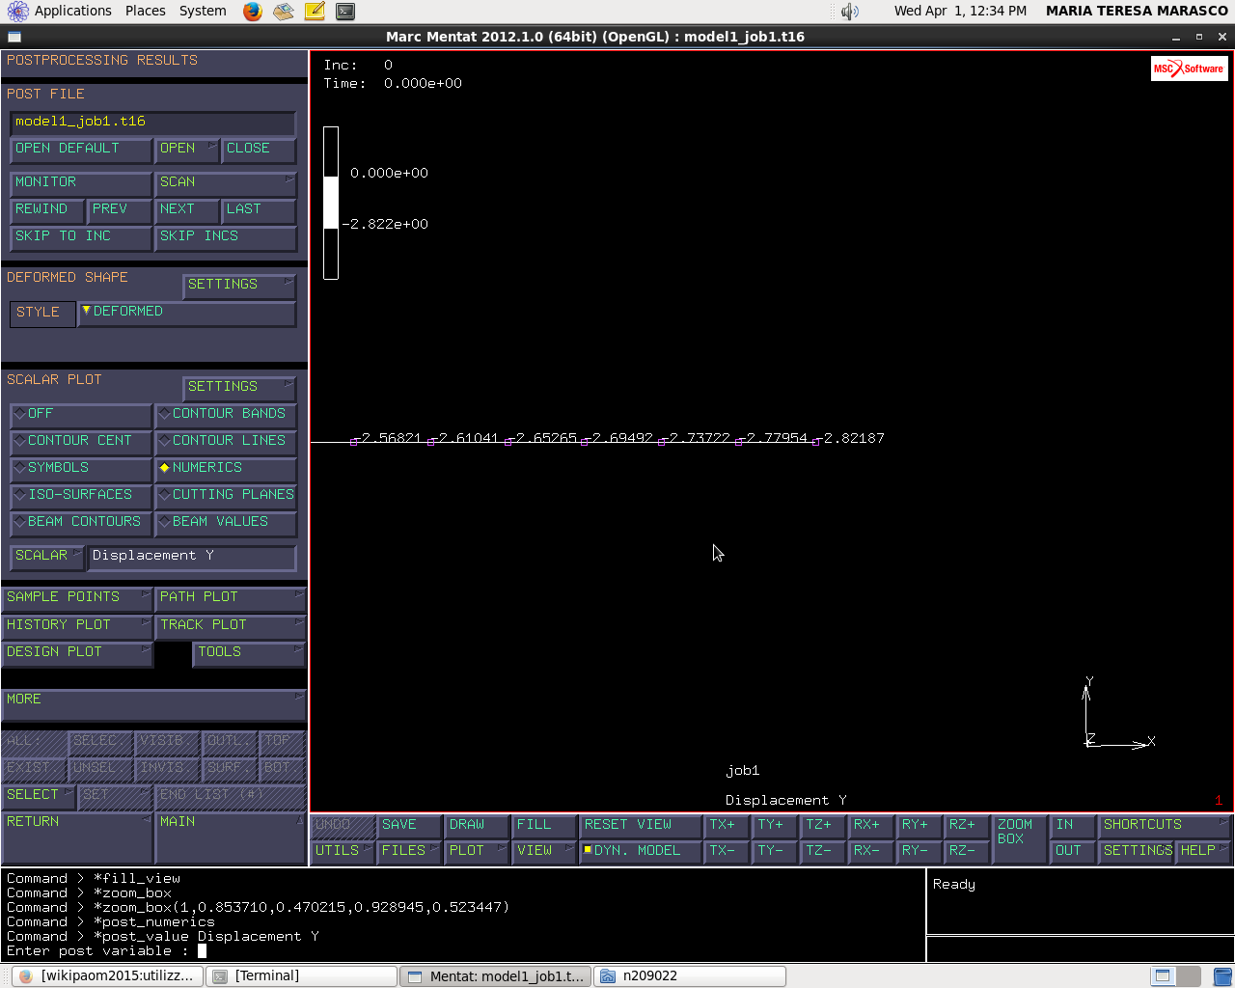Select CUTTING PLANES scalar plot
The width and height of the screenshot is (1235, 988).
point(226,496)
